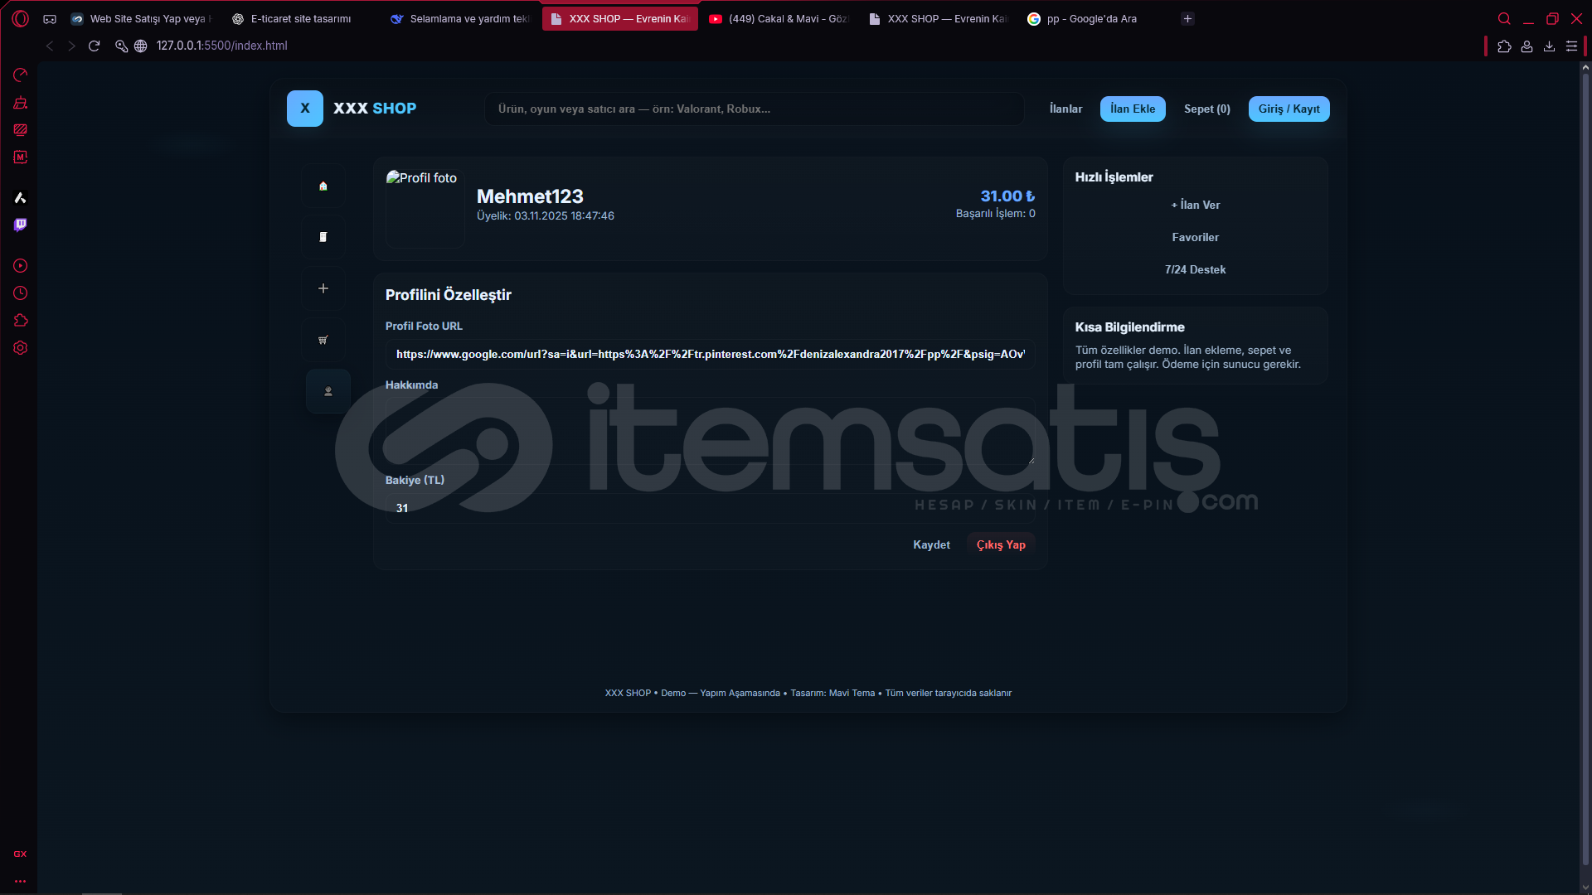1592x895 pixels.
Task: Select the profile person sidebar icon
Action: (328, 391)
